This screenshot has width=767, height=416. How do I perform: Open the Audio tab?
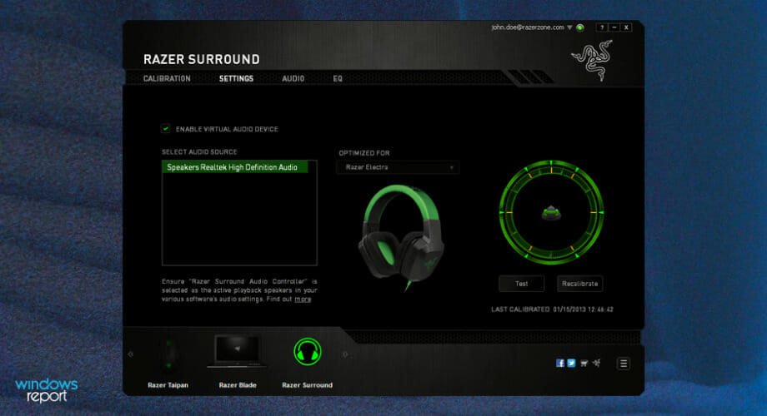[x=293, y=78]
